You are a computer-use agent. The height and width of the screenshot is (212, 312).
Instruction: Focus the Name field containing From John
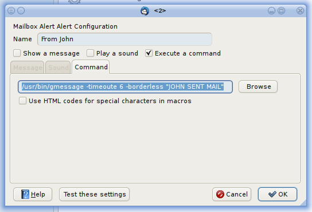click(x=124, y=39)
